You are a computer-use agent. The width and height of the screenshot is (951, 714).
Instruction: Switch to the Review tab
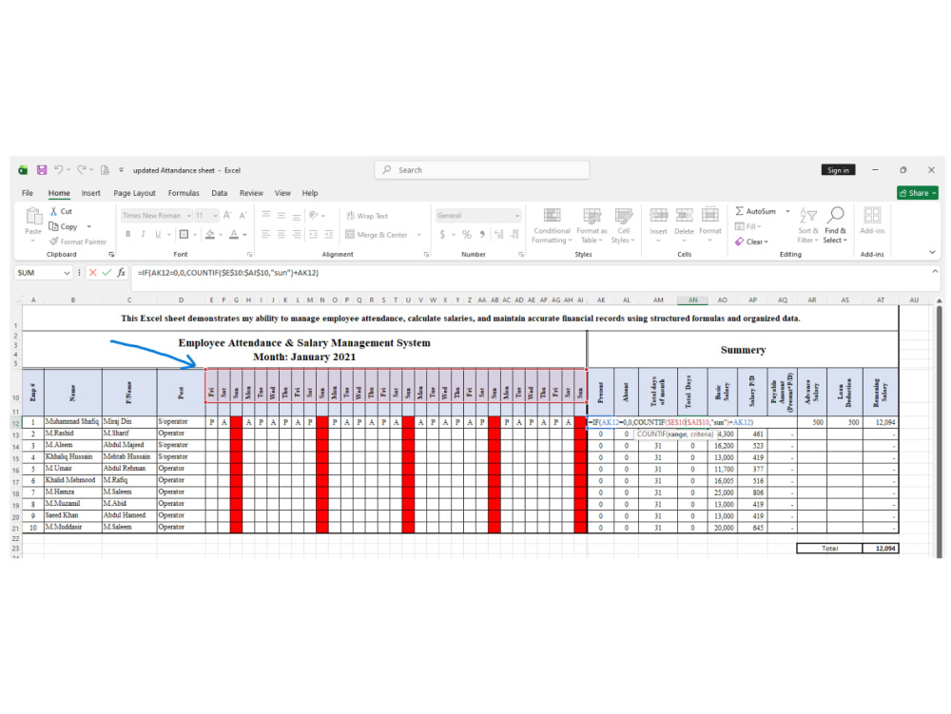point(251,193)
